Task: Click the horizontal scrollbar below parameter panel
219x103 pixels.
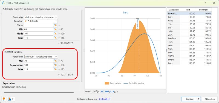Action: (39, 92)
